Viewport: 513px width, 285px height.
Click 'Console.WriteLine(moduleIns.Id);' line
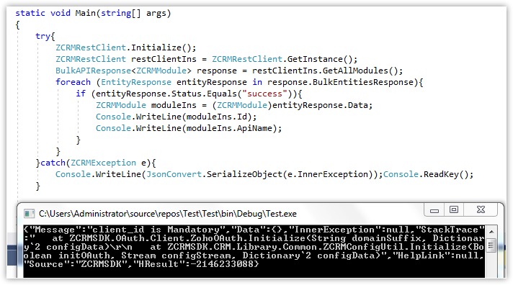coord(176,117)
